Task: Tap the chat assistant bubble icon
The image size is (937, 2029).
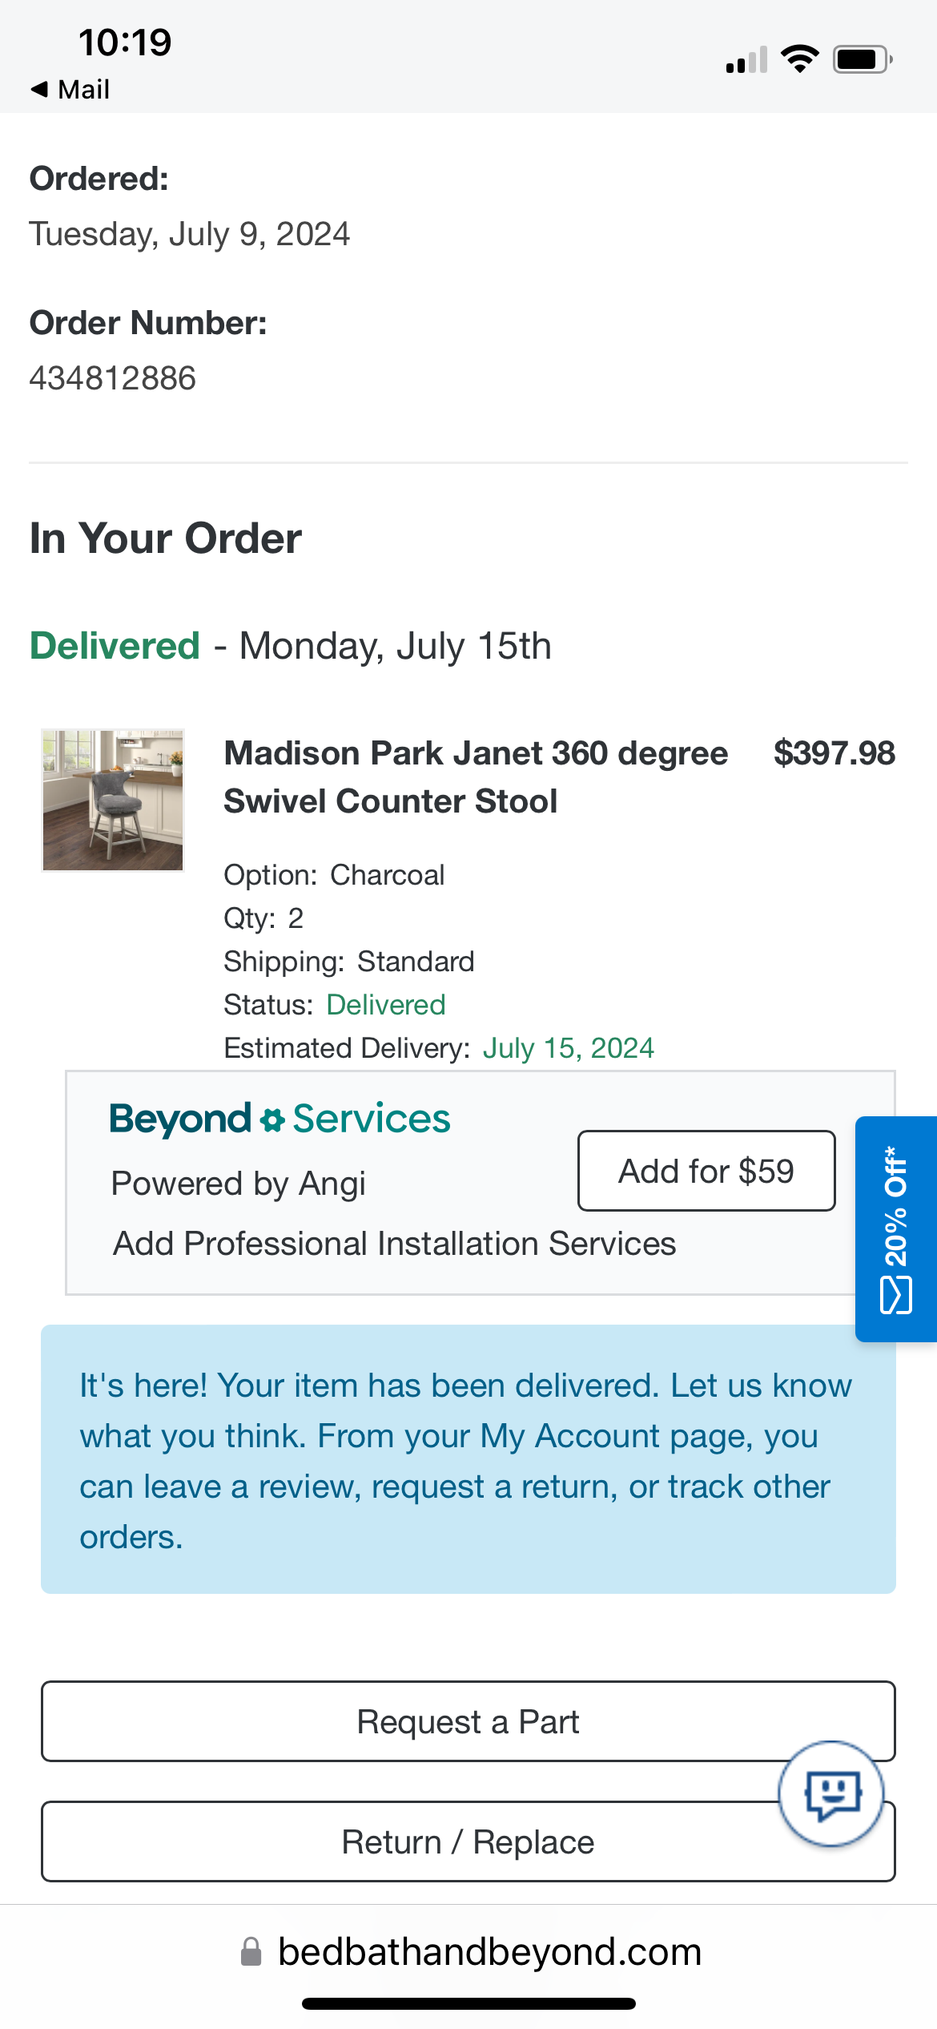Action: pos(831,1793)
